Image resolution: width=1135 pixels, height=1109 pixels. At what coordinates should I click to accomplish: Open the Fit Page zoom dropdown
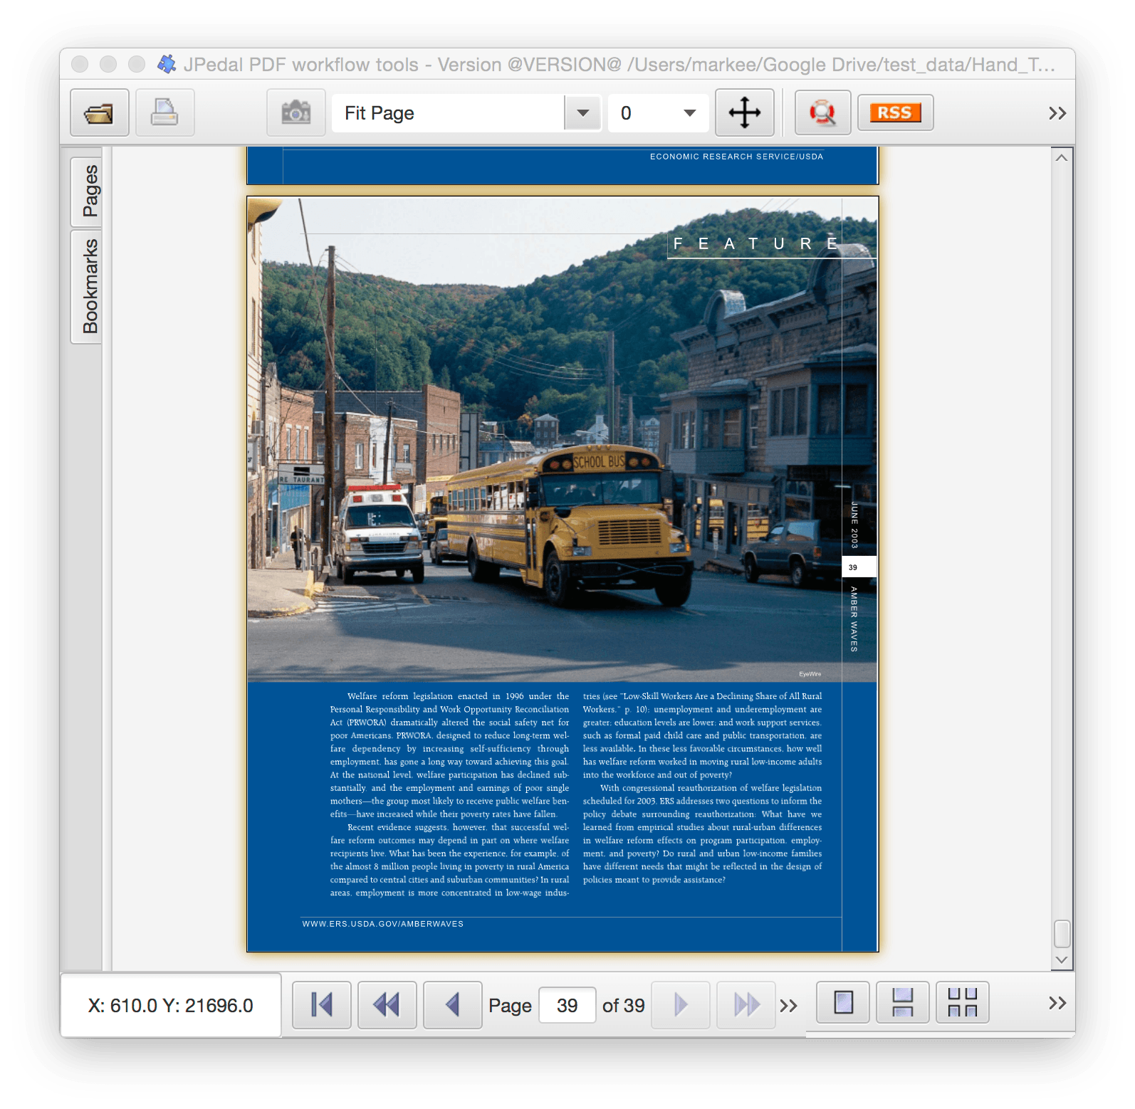pyautogui.click(x=582, y=113)
